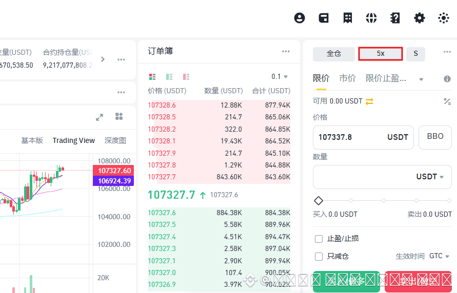Open the market stats bar three-dot menu
457x293 pixels.
(121, 59)
